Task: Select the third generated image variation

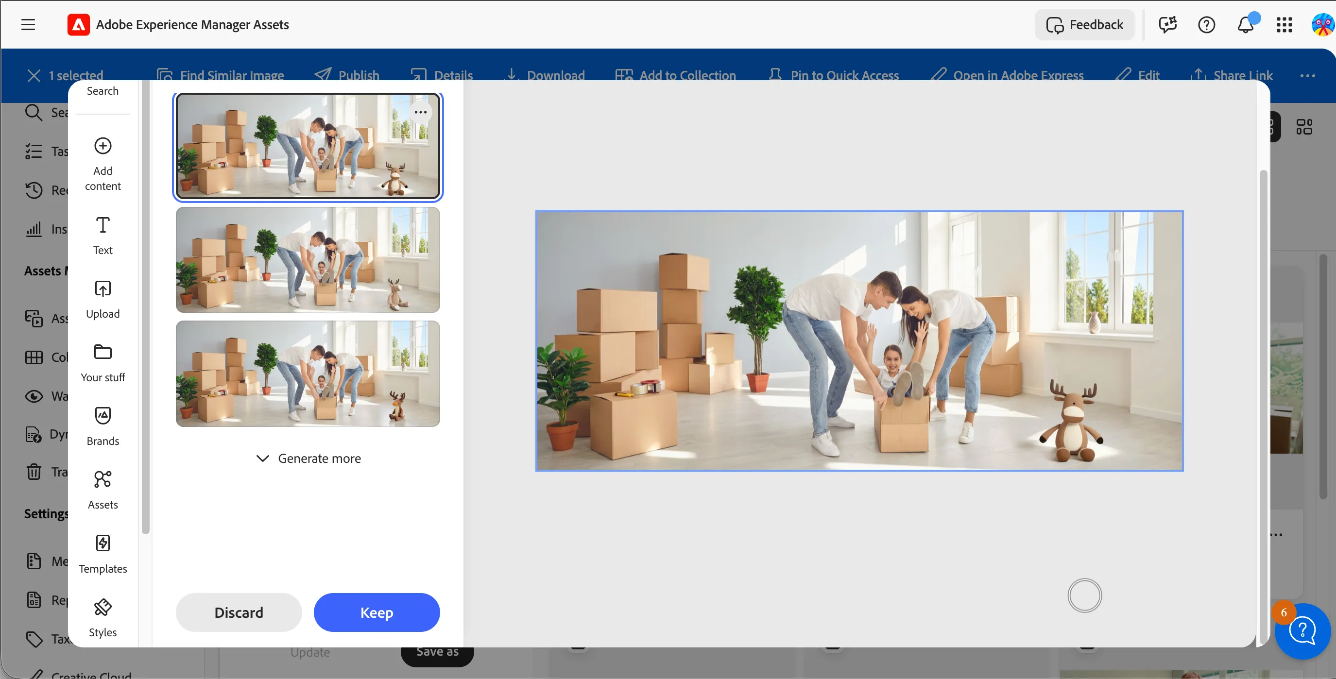Action: point(308,373)
